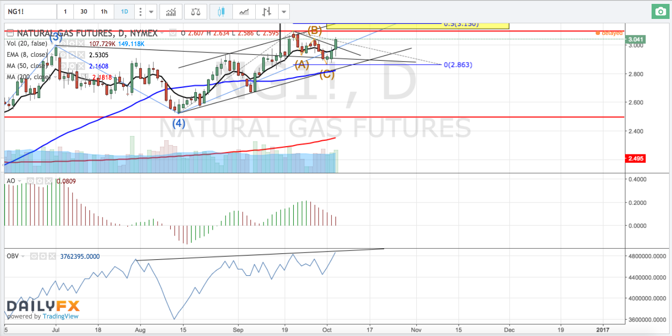The image size is (672, 336).
Task: Open the AO indicator dropdown arrow
Action: point(19,181)
